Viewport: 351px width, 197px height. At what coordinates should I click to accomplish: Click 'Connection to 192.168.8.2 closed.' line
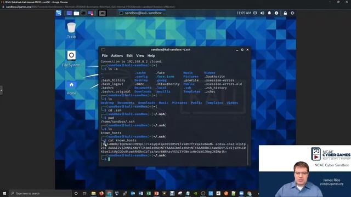click(x=132, y=61)
